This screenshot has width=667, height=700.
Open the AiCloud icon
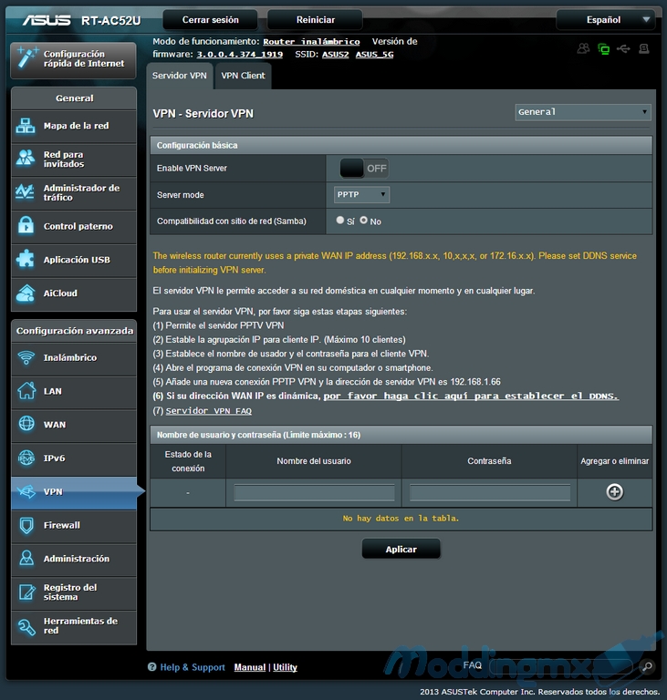(26, 293)
